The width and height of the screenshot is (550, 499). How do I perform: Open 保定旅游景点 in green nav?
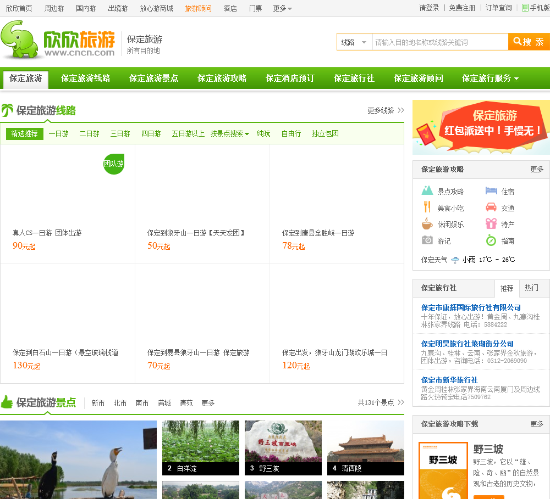point(154,78)
